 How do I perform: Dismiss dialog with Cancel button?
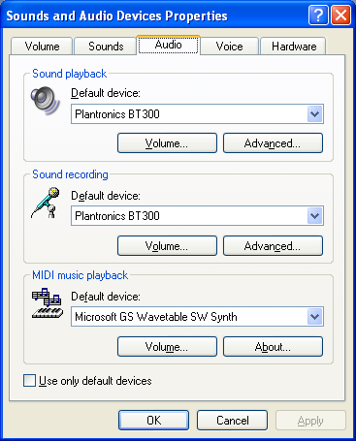click(232, 421)
